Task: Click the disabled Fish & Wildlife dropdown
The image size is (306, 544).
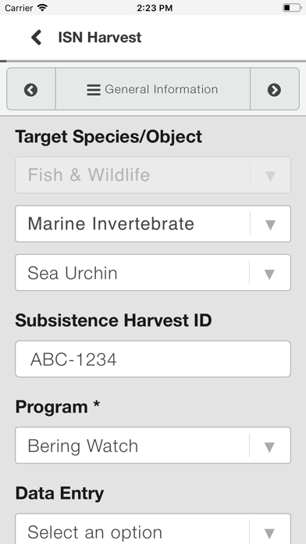Action: click(x=153, y=175)
